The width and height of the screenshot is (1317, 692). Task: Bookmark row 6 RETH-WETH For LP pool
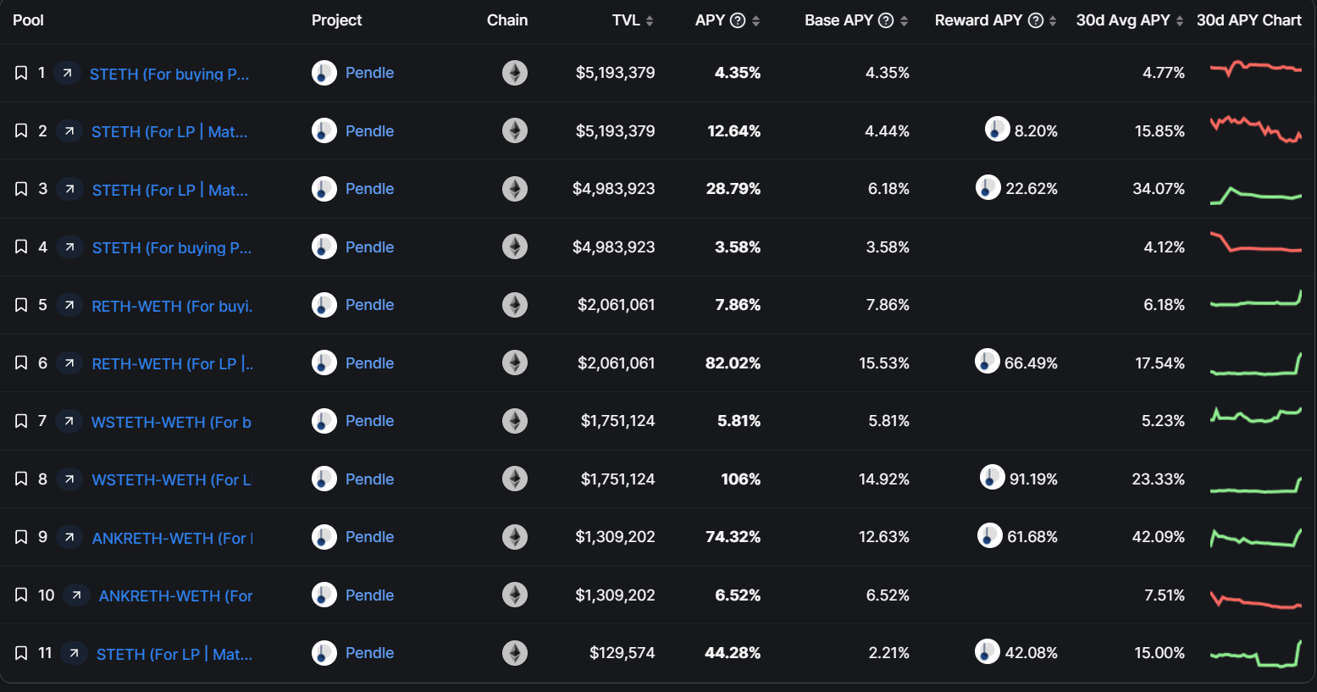(x=21, y=363)
